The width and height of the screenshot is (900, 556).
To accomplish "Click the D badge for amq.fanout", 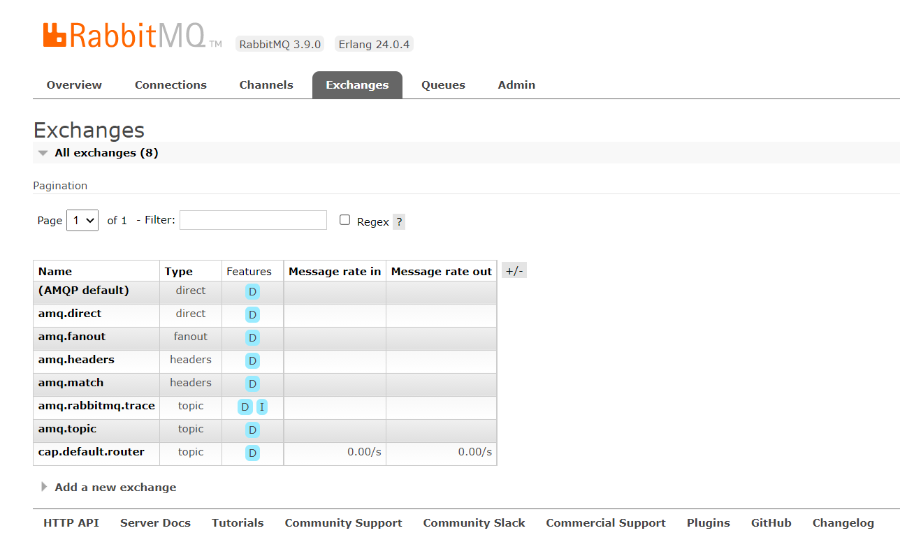I will pos(252,337).
